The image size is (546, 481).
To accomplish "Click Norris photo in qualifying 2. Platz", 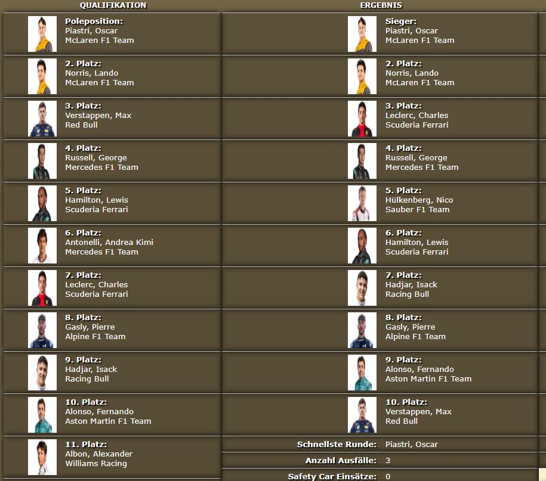I will 42,76.
